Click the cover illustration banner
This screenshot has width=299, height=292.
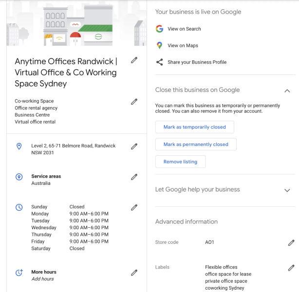76,23
